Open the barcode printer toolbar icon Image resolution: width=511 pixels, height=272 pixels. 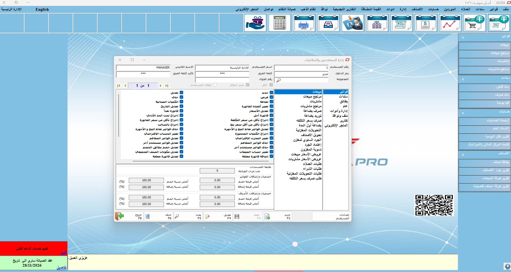point(304,23)
